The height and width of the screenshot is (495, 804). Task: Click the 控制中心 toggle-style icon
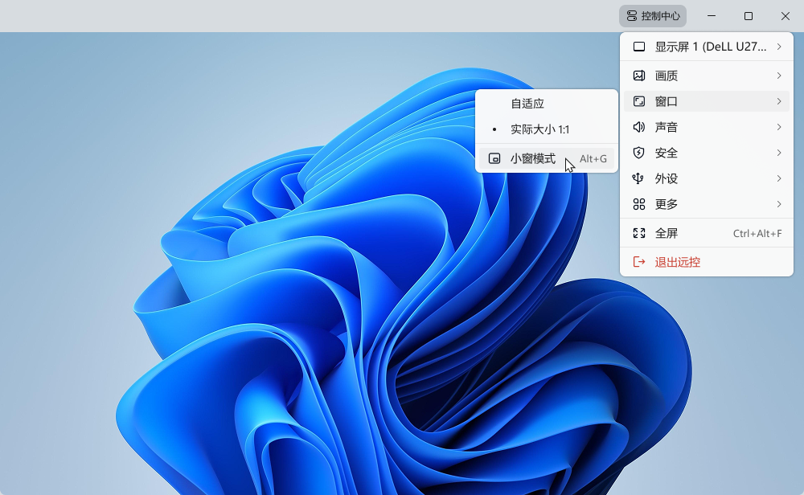point(632,16)
